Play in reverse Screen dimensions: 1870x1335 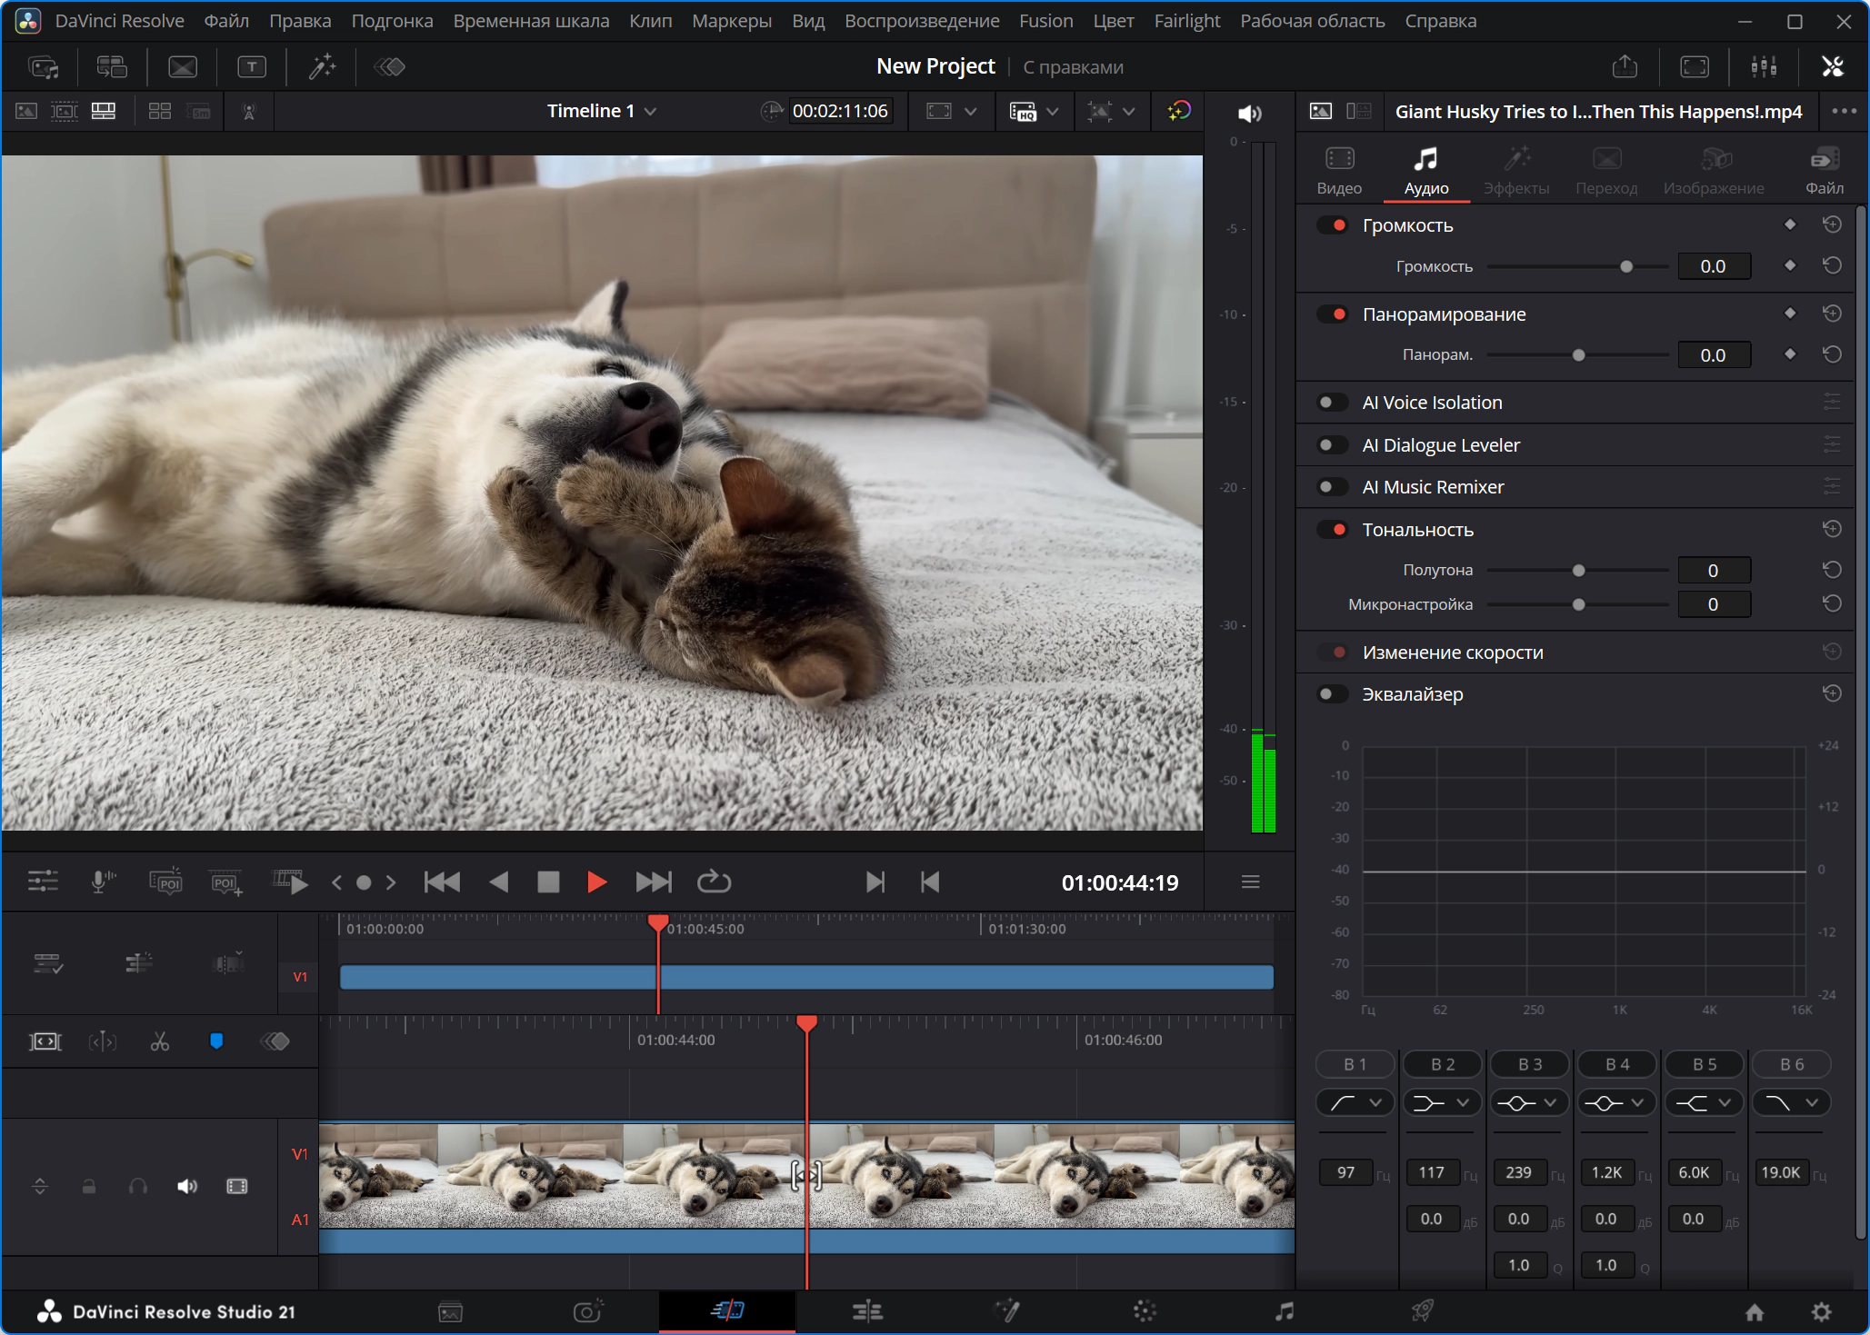[x=498, y=882]
